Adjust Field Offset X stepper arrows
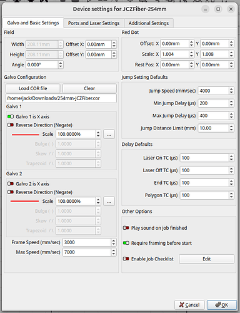The width and height of the screenshot is (240, 313). click(x=114, y=44)
